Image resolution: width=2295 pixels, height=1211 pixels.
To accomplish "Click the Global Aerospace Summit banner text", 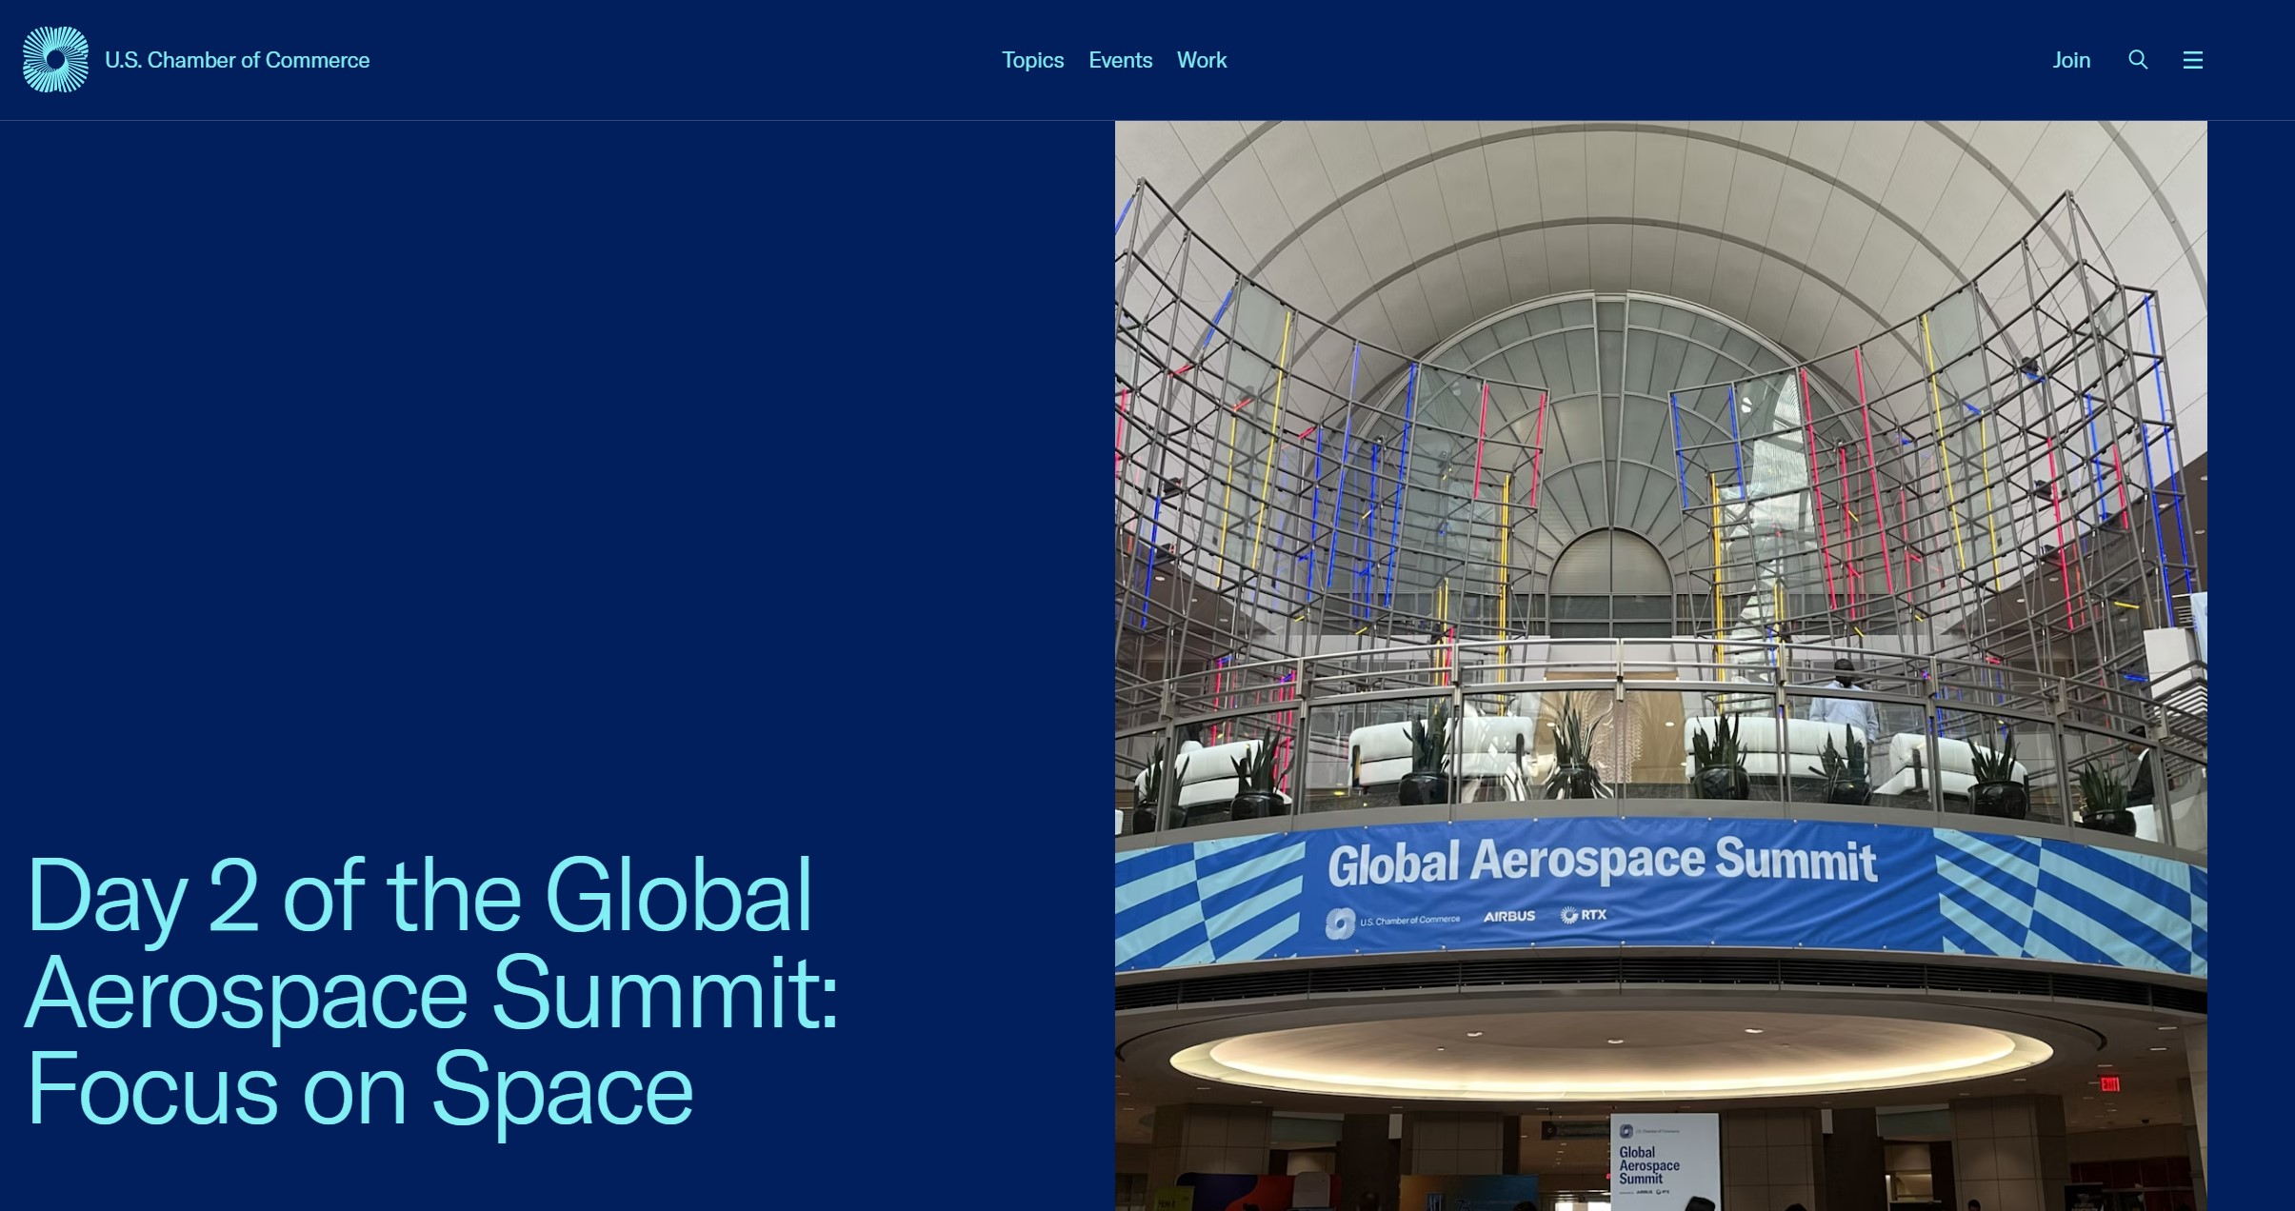I will point(1602,861).
